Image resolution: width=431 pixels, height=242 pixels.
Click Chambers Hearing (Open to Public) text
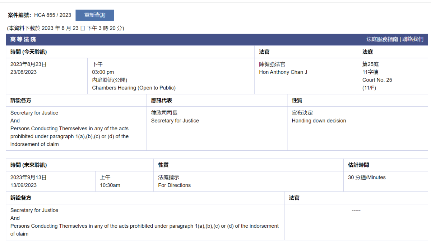[x=134, y=88]
